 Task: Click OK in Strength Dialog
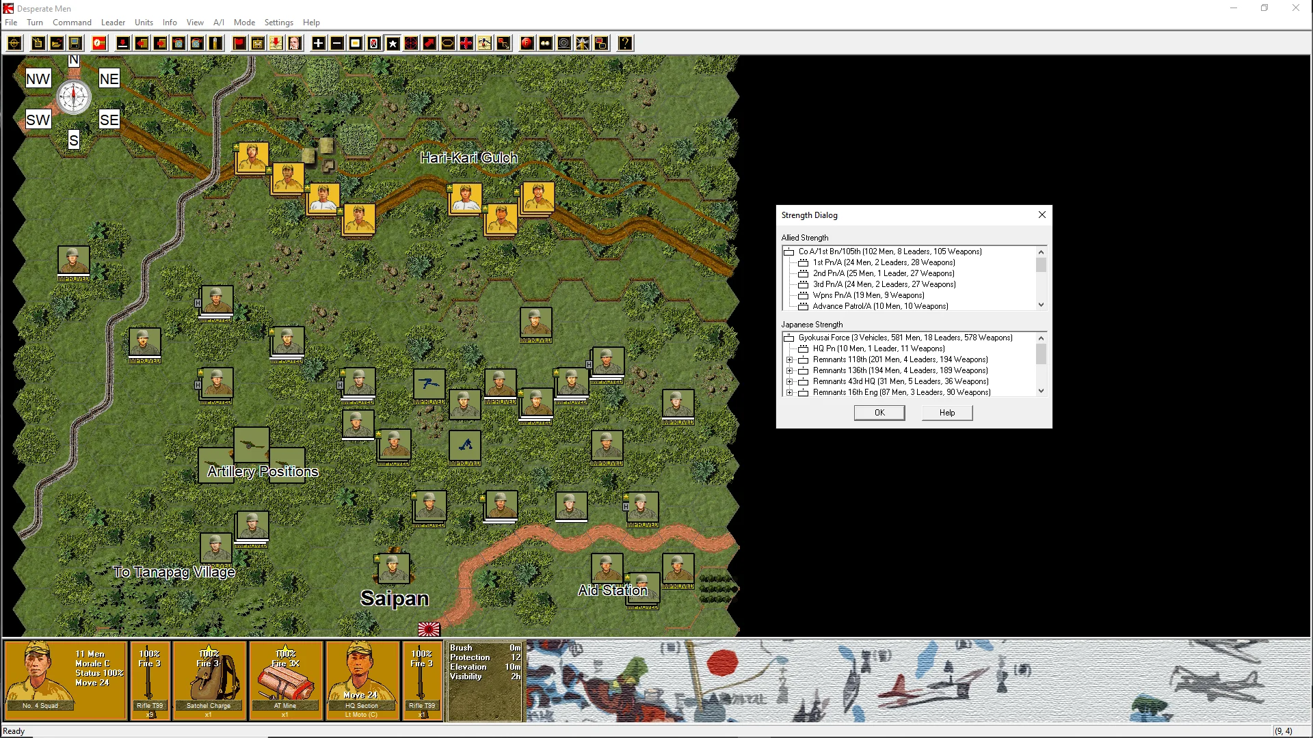pyautogui.click(x=879, y=413)
